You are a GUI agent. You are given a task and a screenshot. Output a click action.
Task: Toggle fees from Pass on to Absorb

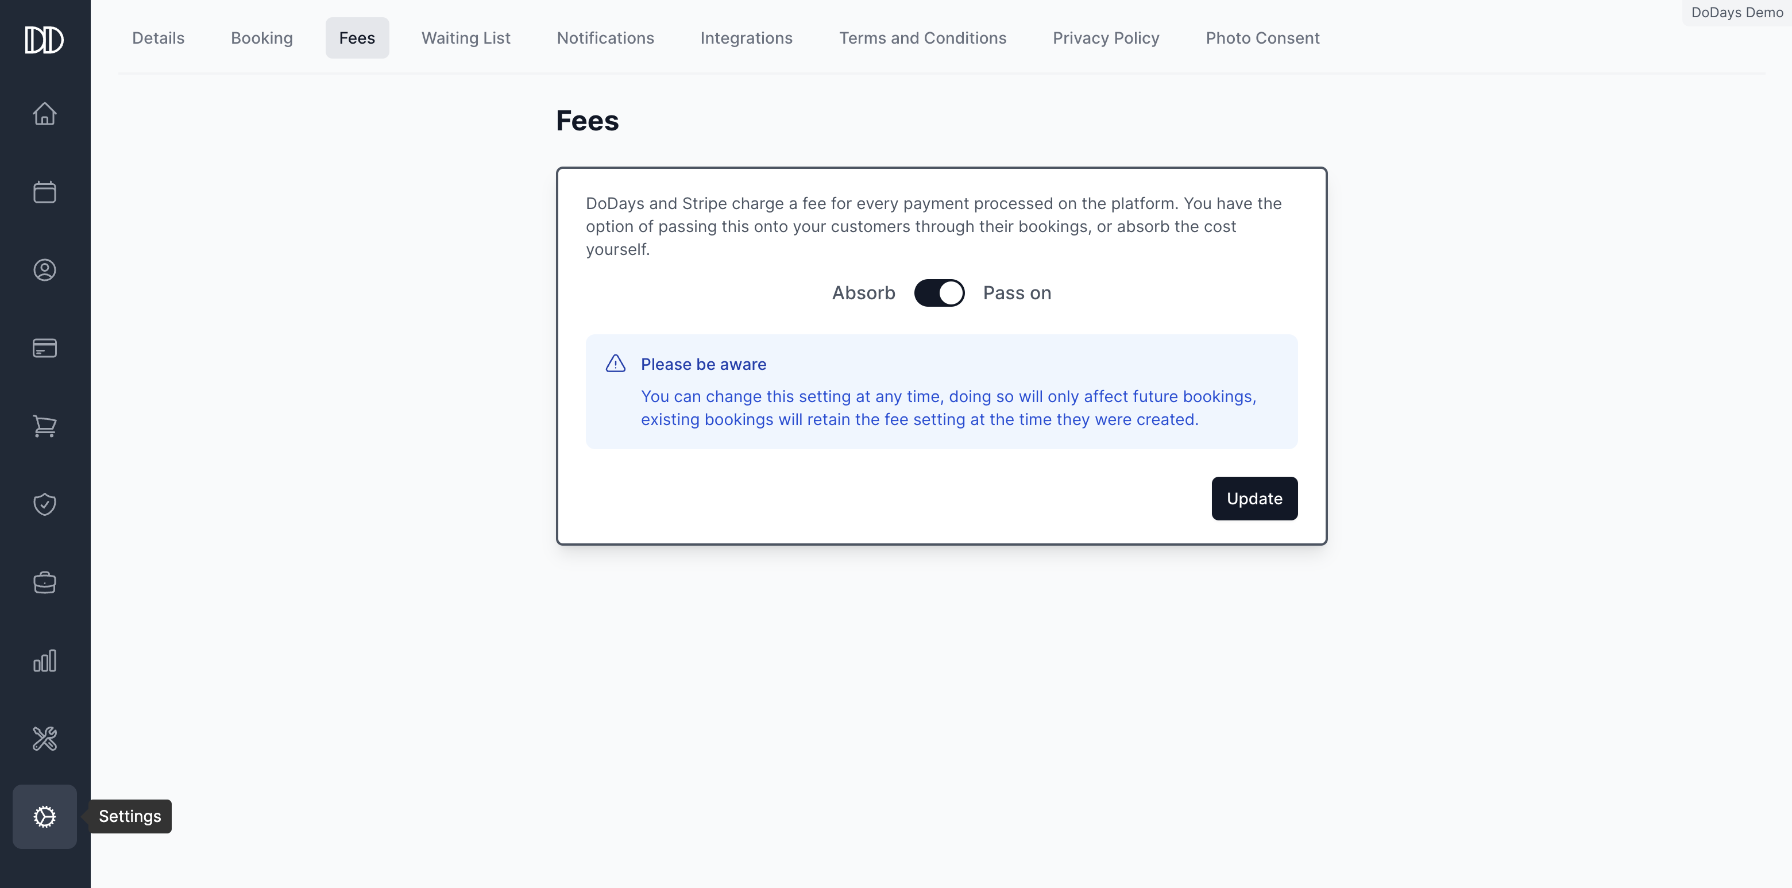click(939, 292)
